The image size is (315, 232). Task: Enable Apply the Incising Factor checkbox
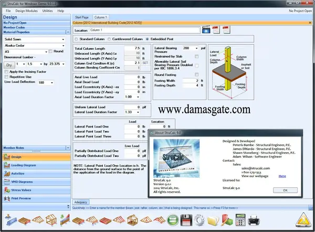tap(6, 72)
